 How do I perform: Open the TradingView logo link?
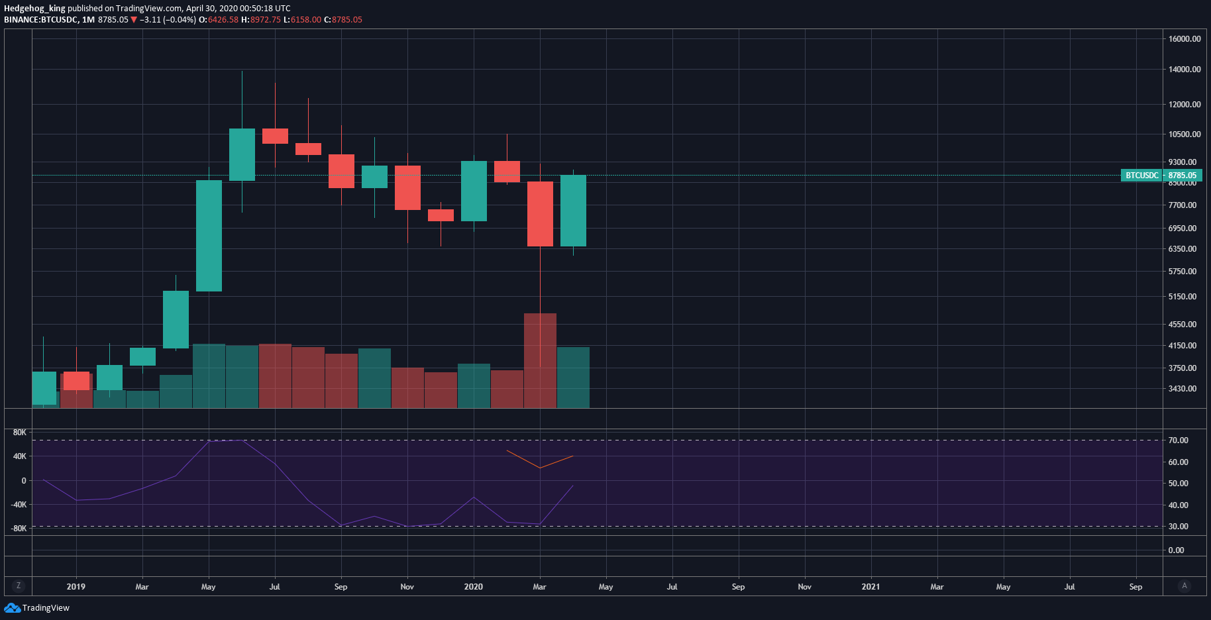point(37,607)
